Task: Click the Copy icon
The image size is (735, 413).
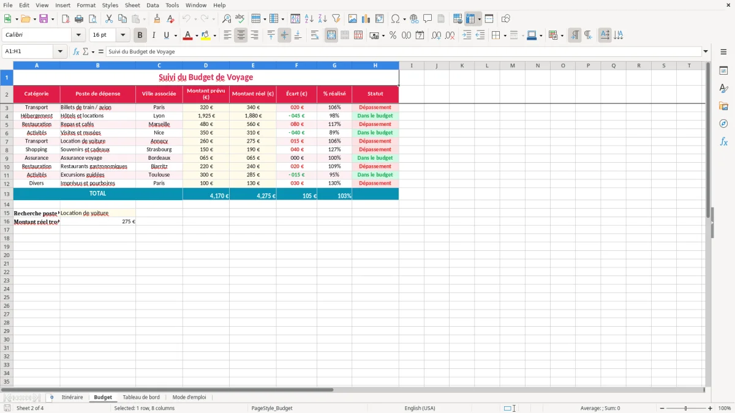Action: point(123,19)
